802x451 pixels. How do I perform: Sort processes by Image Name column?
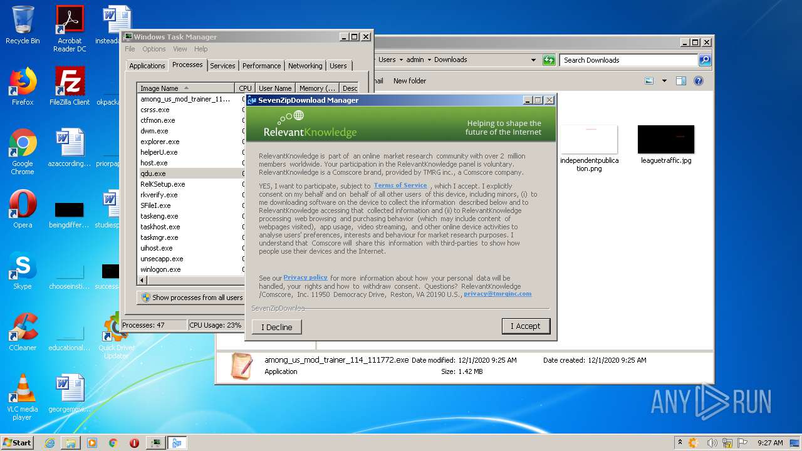click(x=186, y=88)
